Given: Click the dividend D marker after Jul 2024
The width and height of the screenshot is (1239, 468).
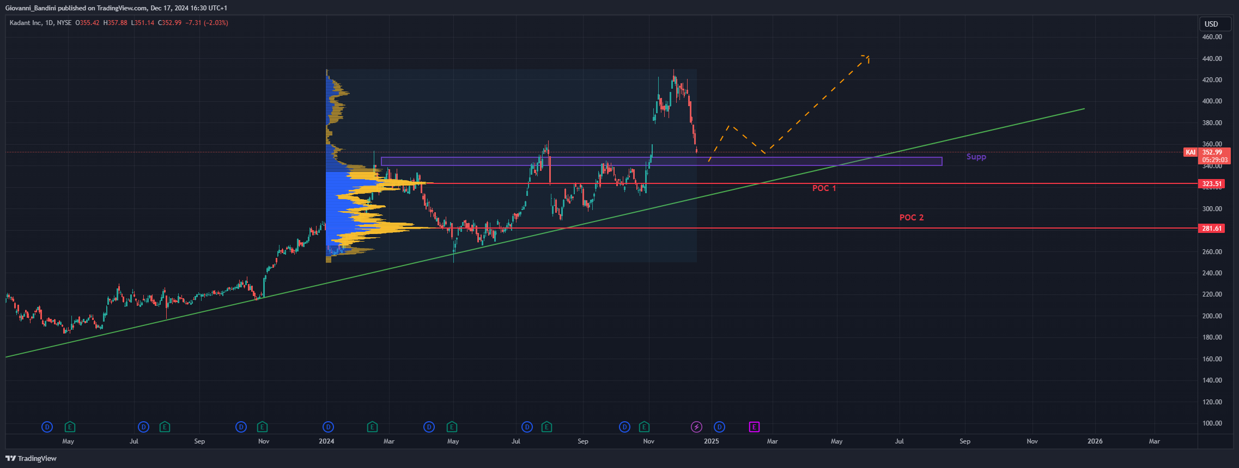Looking at the screenshot, I should coord(527,427).
